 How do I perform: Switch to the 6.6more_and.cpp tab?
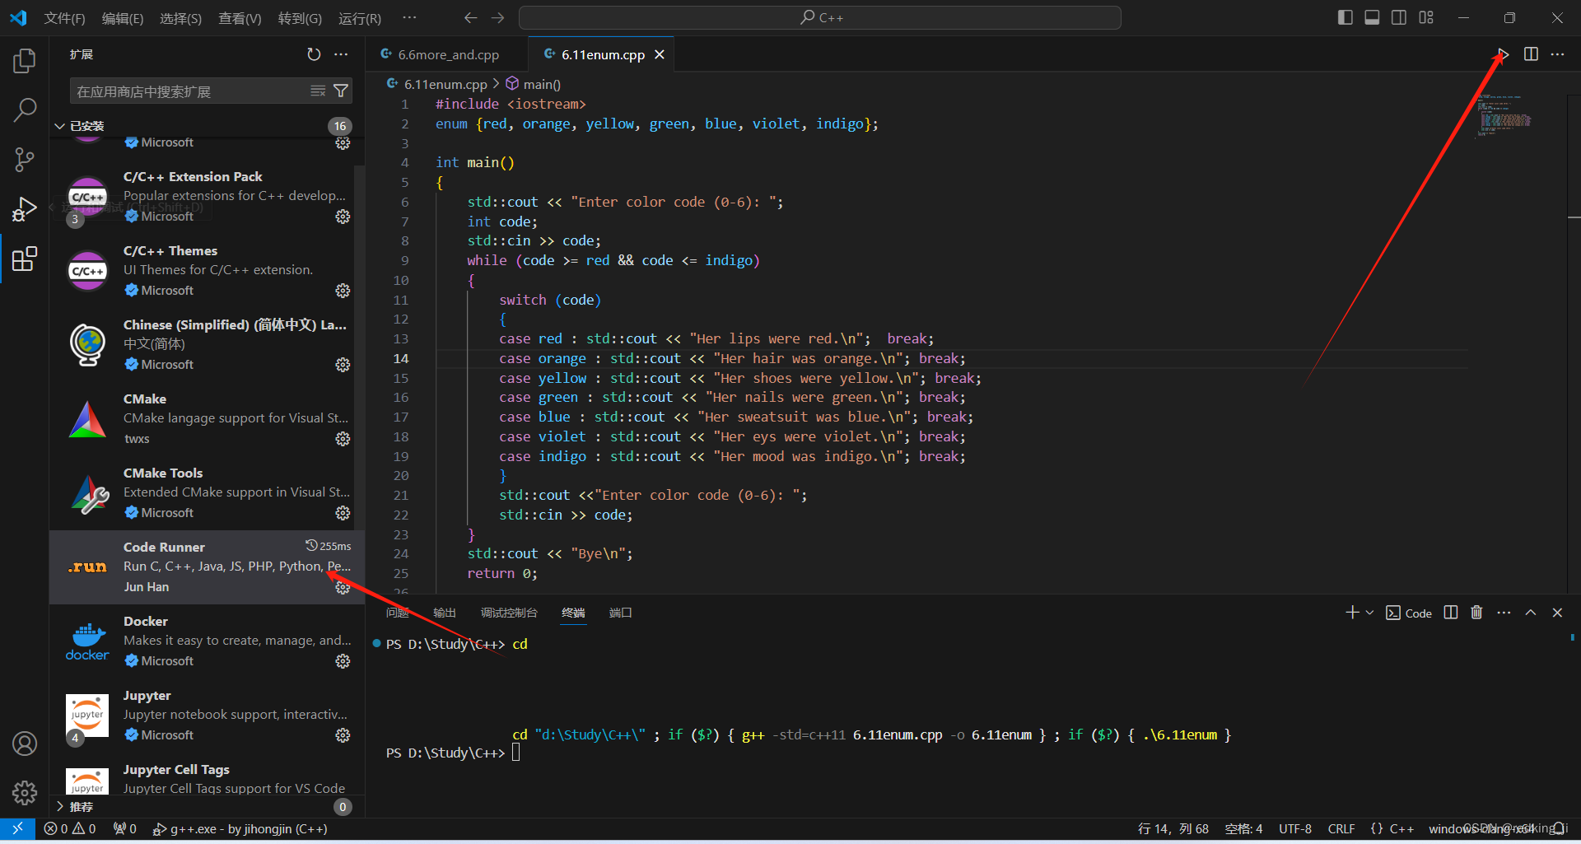point(447,54)
